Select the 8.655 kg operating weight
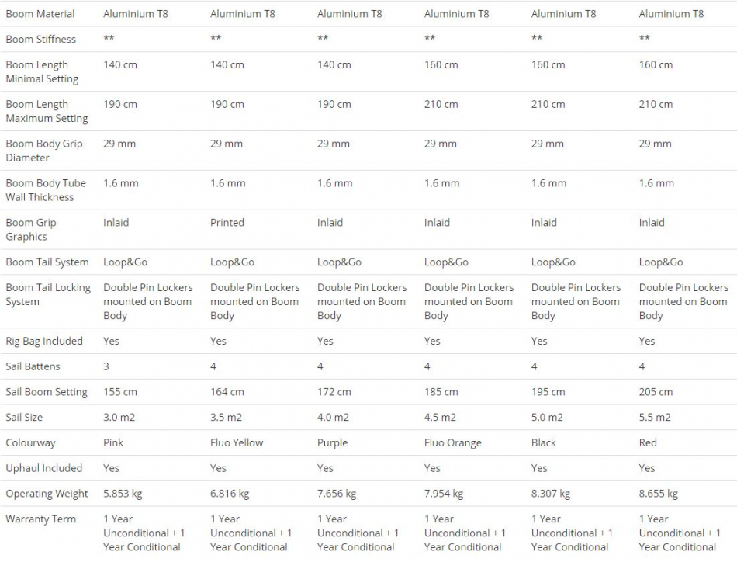Image resolution: width=737 pixels, height=562 pixels. click(658, 494)
